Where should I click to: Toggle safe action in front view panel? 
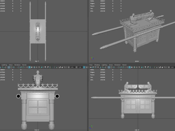pyautogui.click(x=21, y=67)
